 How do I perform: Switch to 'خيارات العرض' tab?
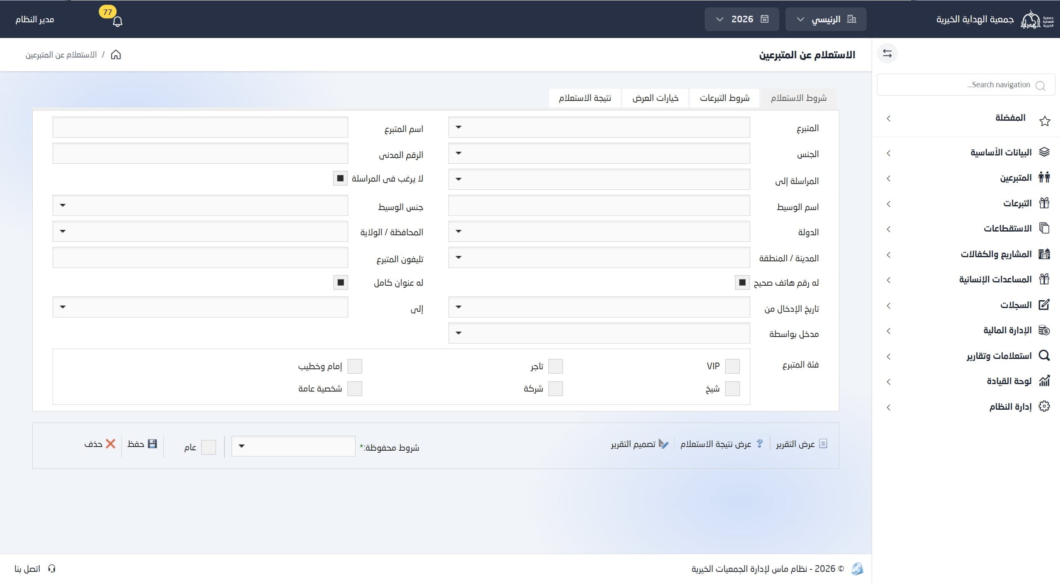655,98
